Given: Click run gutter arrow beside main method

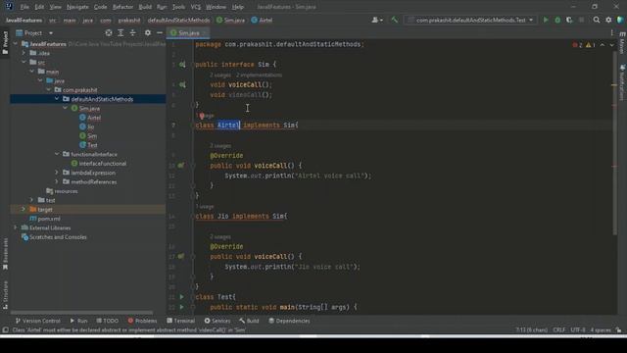Looking at the screenshot, I should click(x=181, y=307).
